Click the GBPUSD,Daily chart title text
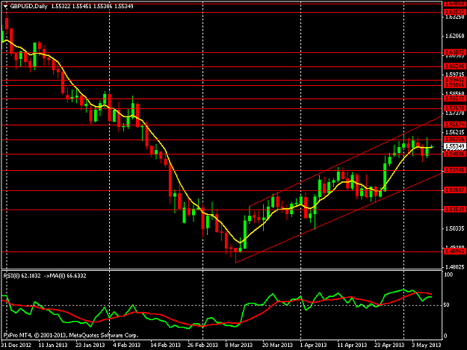The width and height of the screenshot is (467, 350). (x=29, y=6)
